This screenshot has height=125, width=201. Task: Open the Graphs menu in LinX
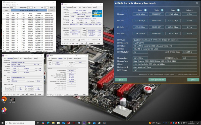[14, 5]
